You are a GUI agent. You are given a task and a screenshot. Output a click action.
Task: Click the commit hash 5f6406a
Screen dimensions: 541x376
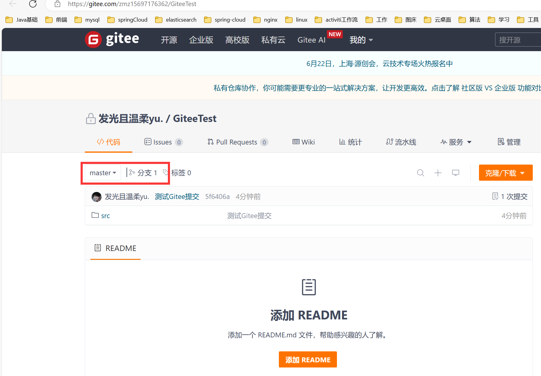[217, 197]
